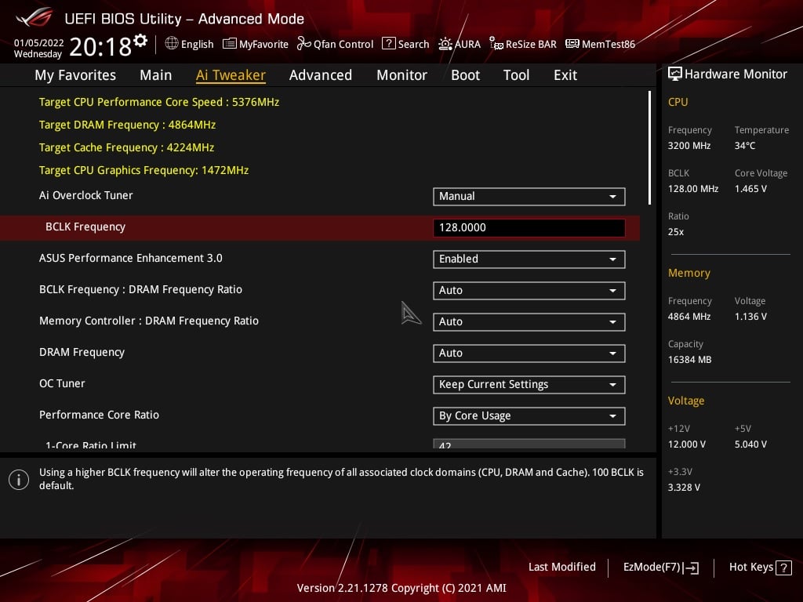Open Qfan Control from the top toolbar
The width and height of the screenshot is (803, 602).
pos(334,44)
